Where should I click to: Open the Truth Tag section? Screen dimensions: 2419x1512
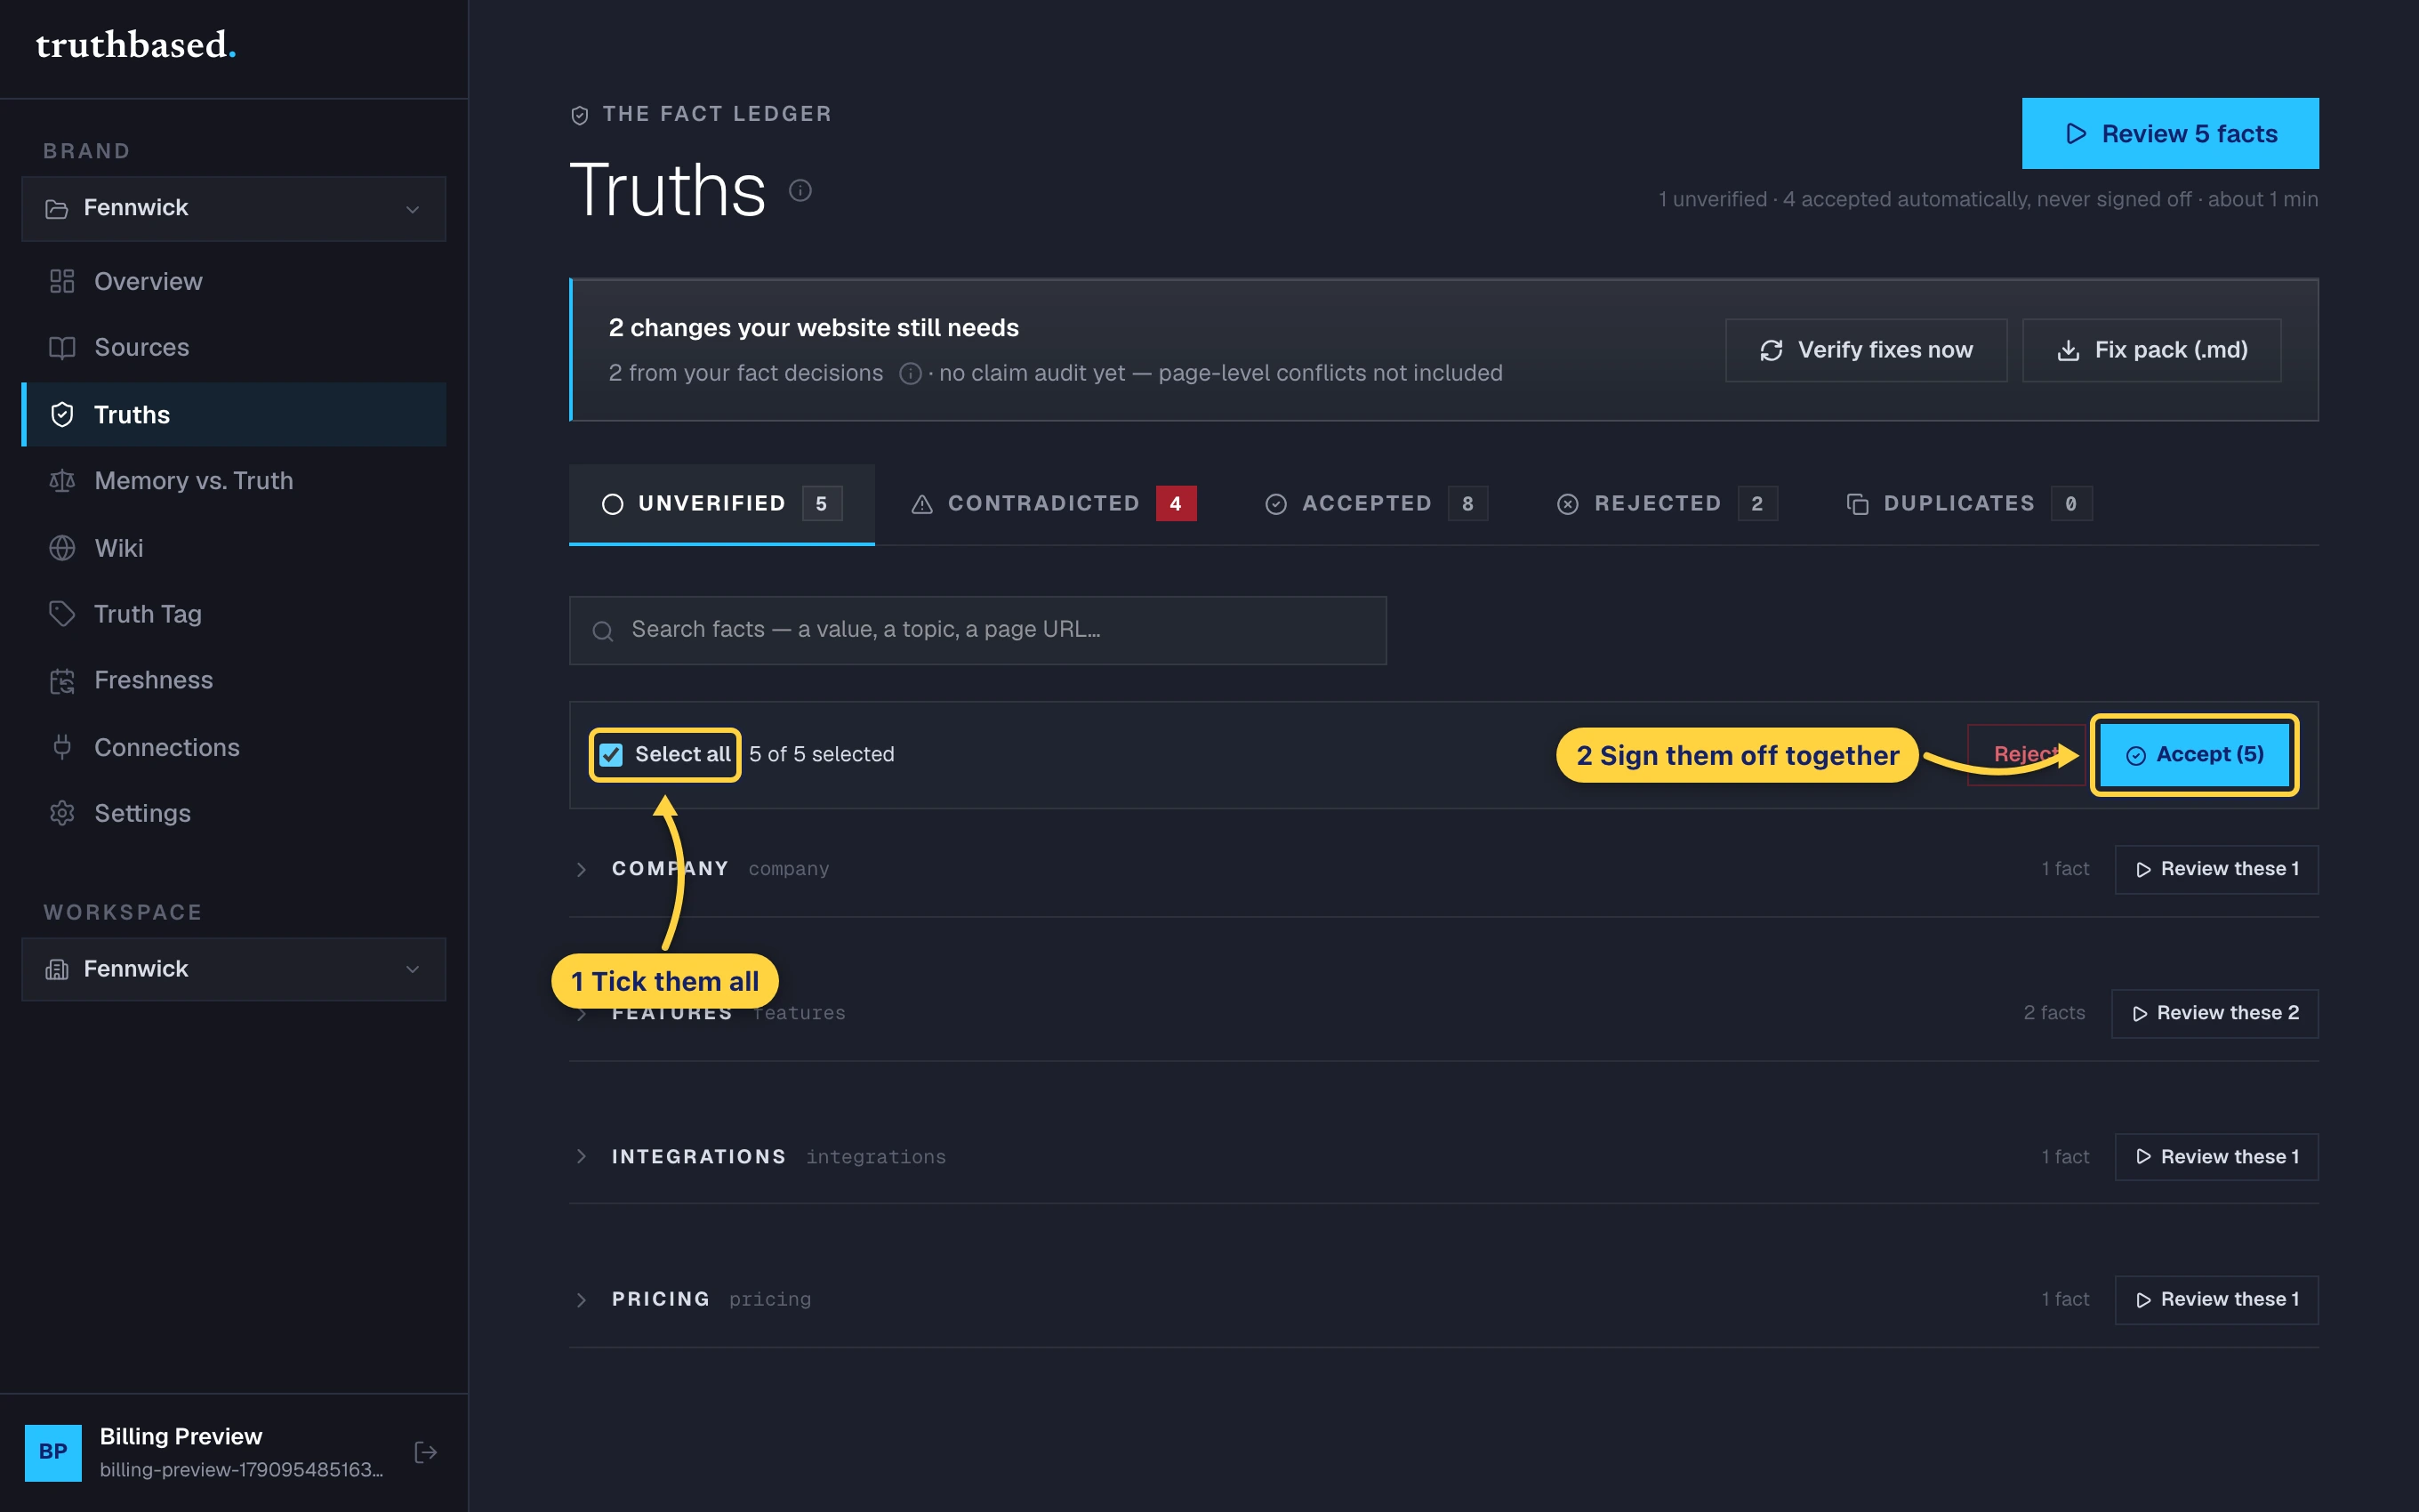coord(233,614)
